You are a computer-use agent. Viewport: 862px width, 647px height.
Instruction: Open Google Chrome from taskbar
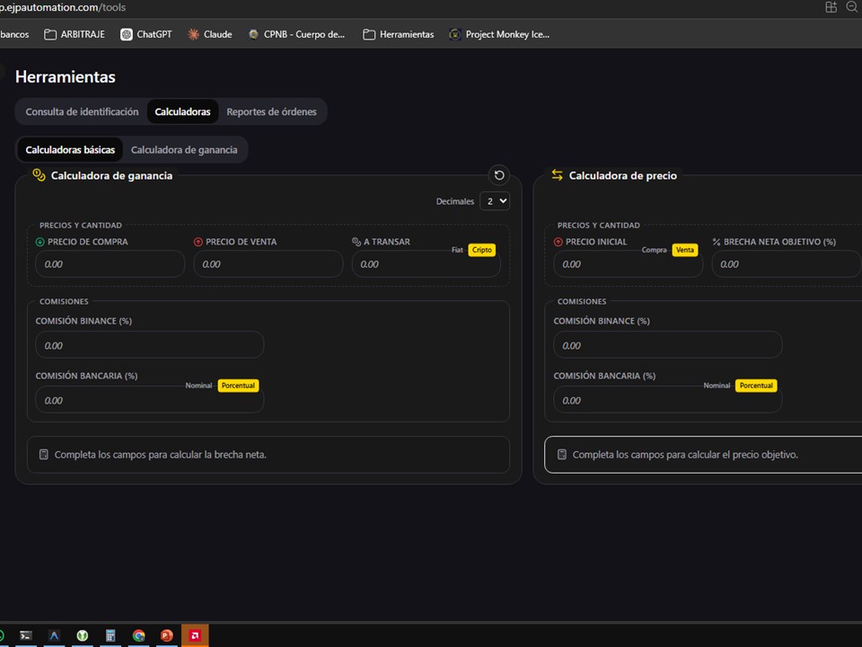click(138, 636)
